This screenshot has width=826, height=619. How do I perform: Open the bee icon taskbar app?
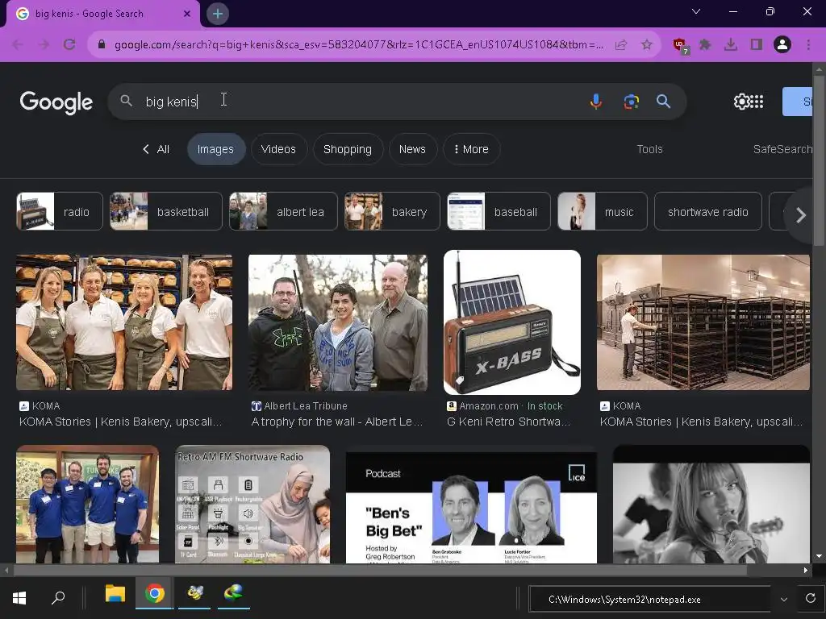point(195,594)
